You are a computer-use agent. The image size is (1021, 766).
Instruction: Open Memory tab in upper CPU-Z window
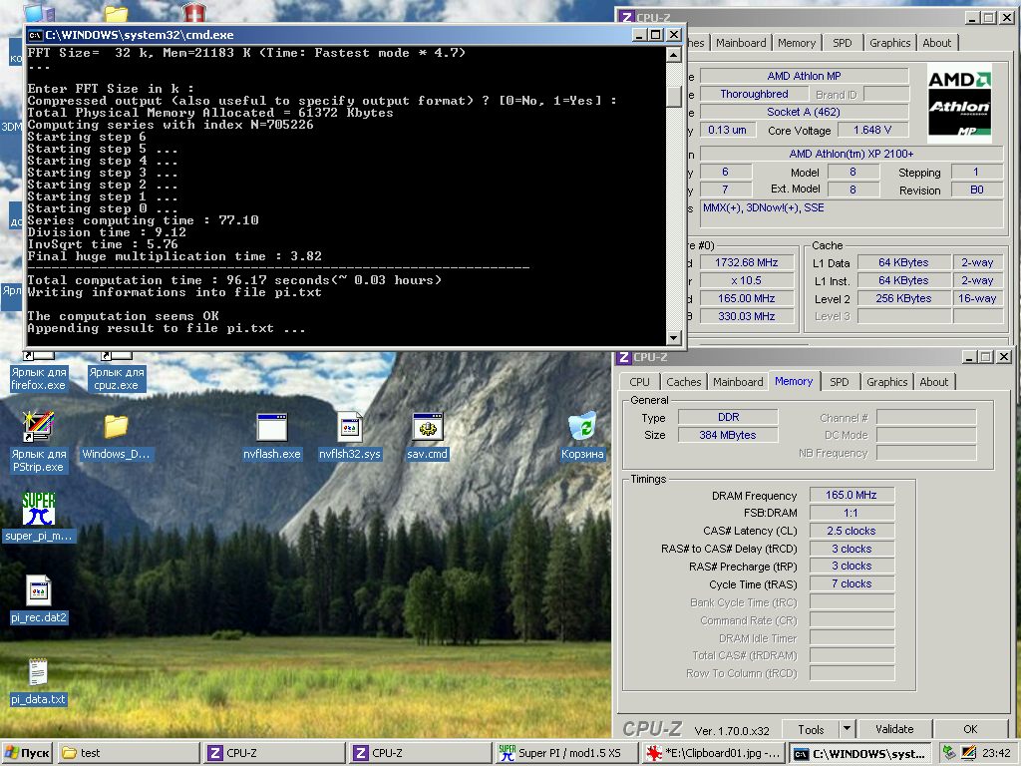[x=797, y=43]
